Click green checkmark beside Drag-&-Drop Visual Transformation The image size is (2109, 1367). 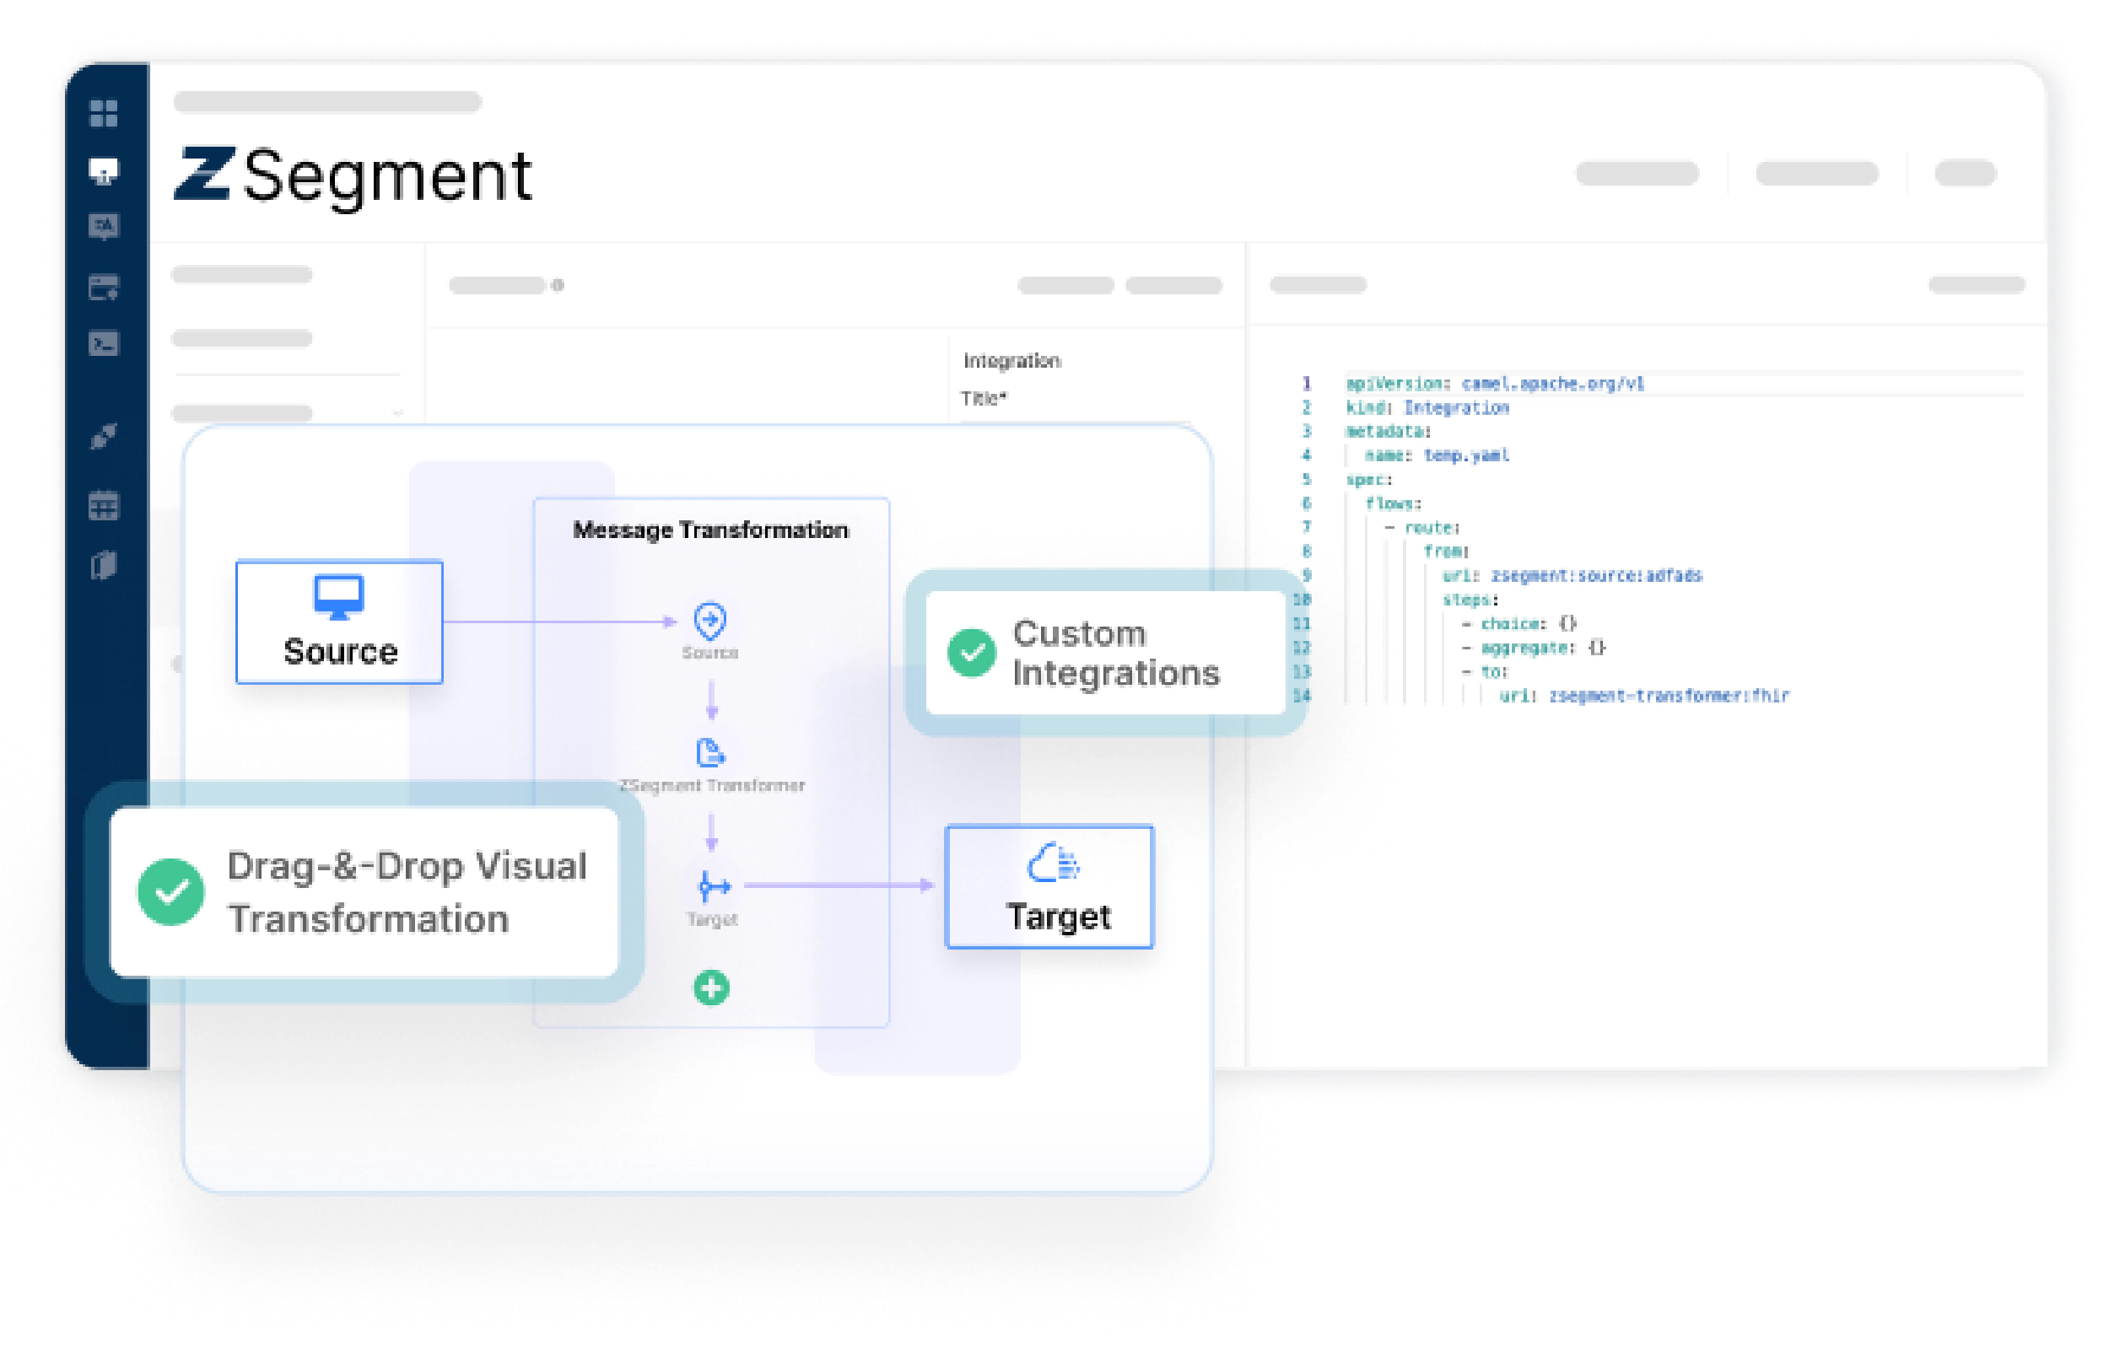[171, 892]
